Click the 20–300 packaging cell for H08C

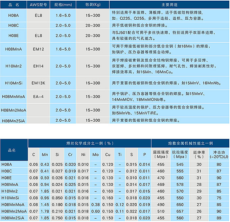[93, 25]
